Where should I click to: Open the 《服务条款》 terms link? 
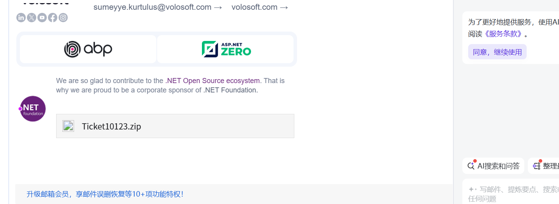[x=504, y=34]
